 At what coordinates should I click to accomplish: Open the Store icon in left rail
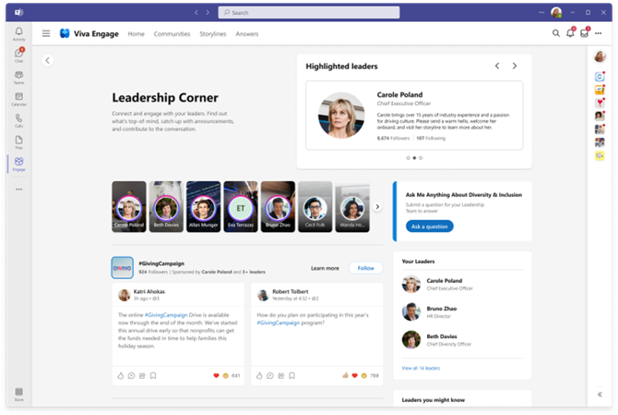click(19, 394)
